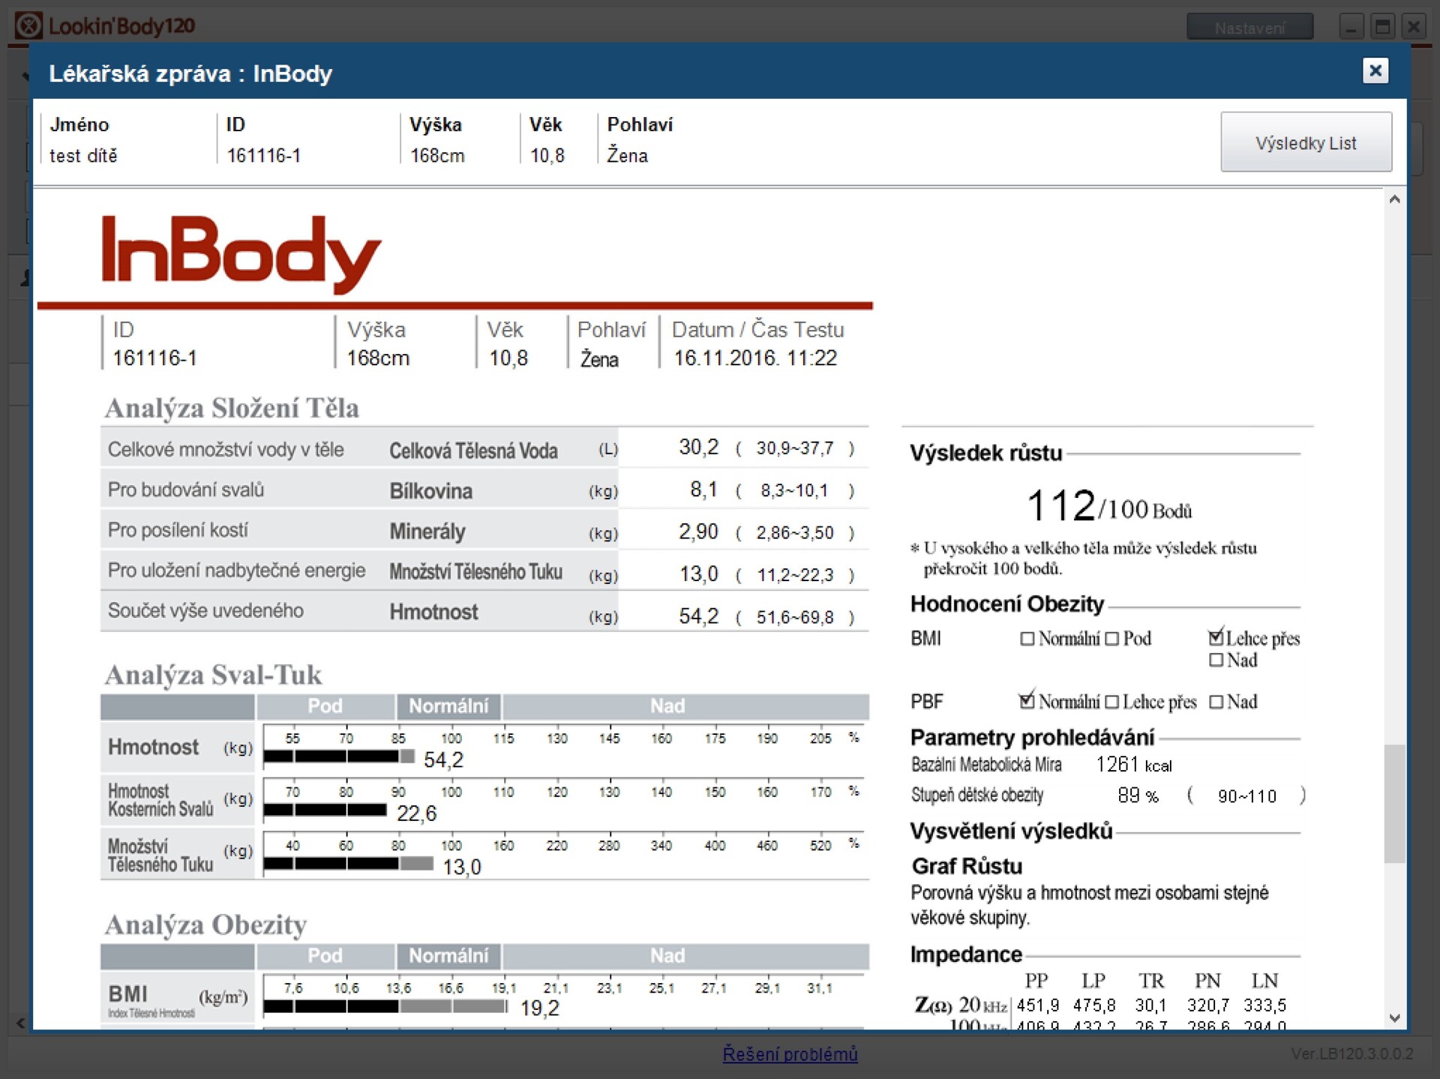Click the left scroll arrow at bottom-left

tap(20, 1022)
